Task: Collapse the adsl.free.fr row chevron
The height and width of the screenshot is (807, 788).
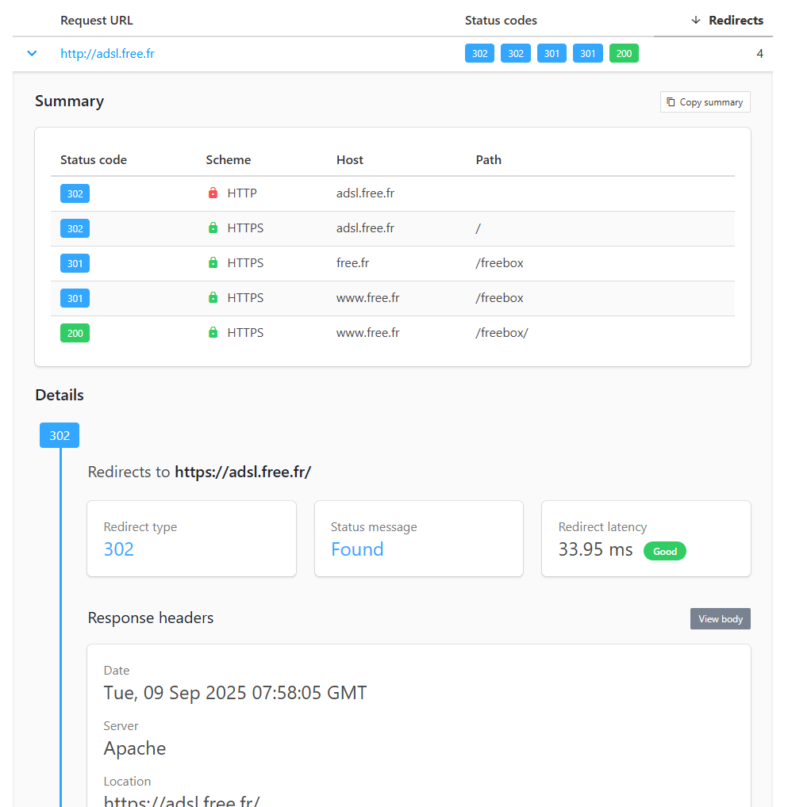Action: (x=32, y=54)
